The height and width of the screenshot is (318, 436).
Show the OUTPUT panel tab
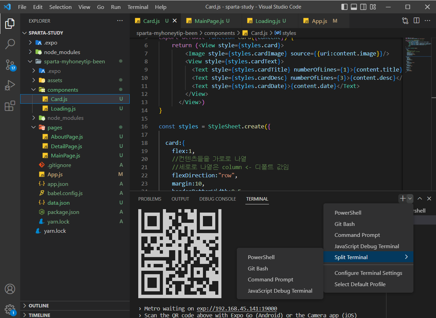(180, 199)
